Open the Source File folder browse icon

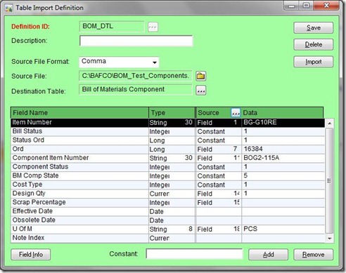[201, 76]
